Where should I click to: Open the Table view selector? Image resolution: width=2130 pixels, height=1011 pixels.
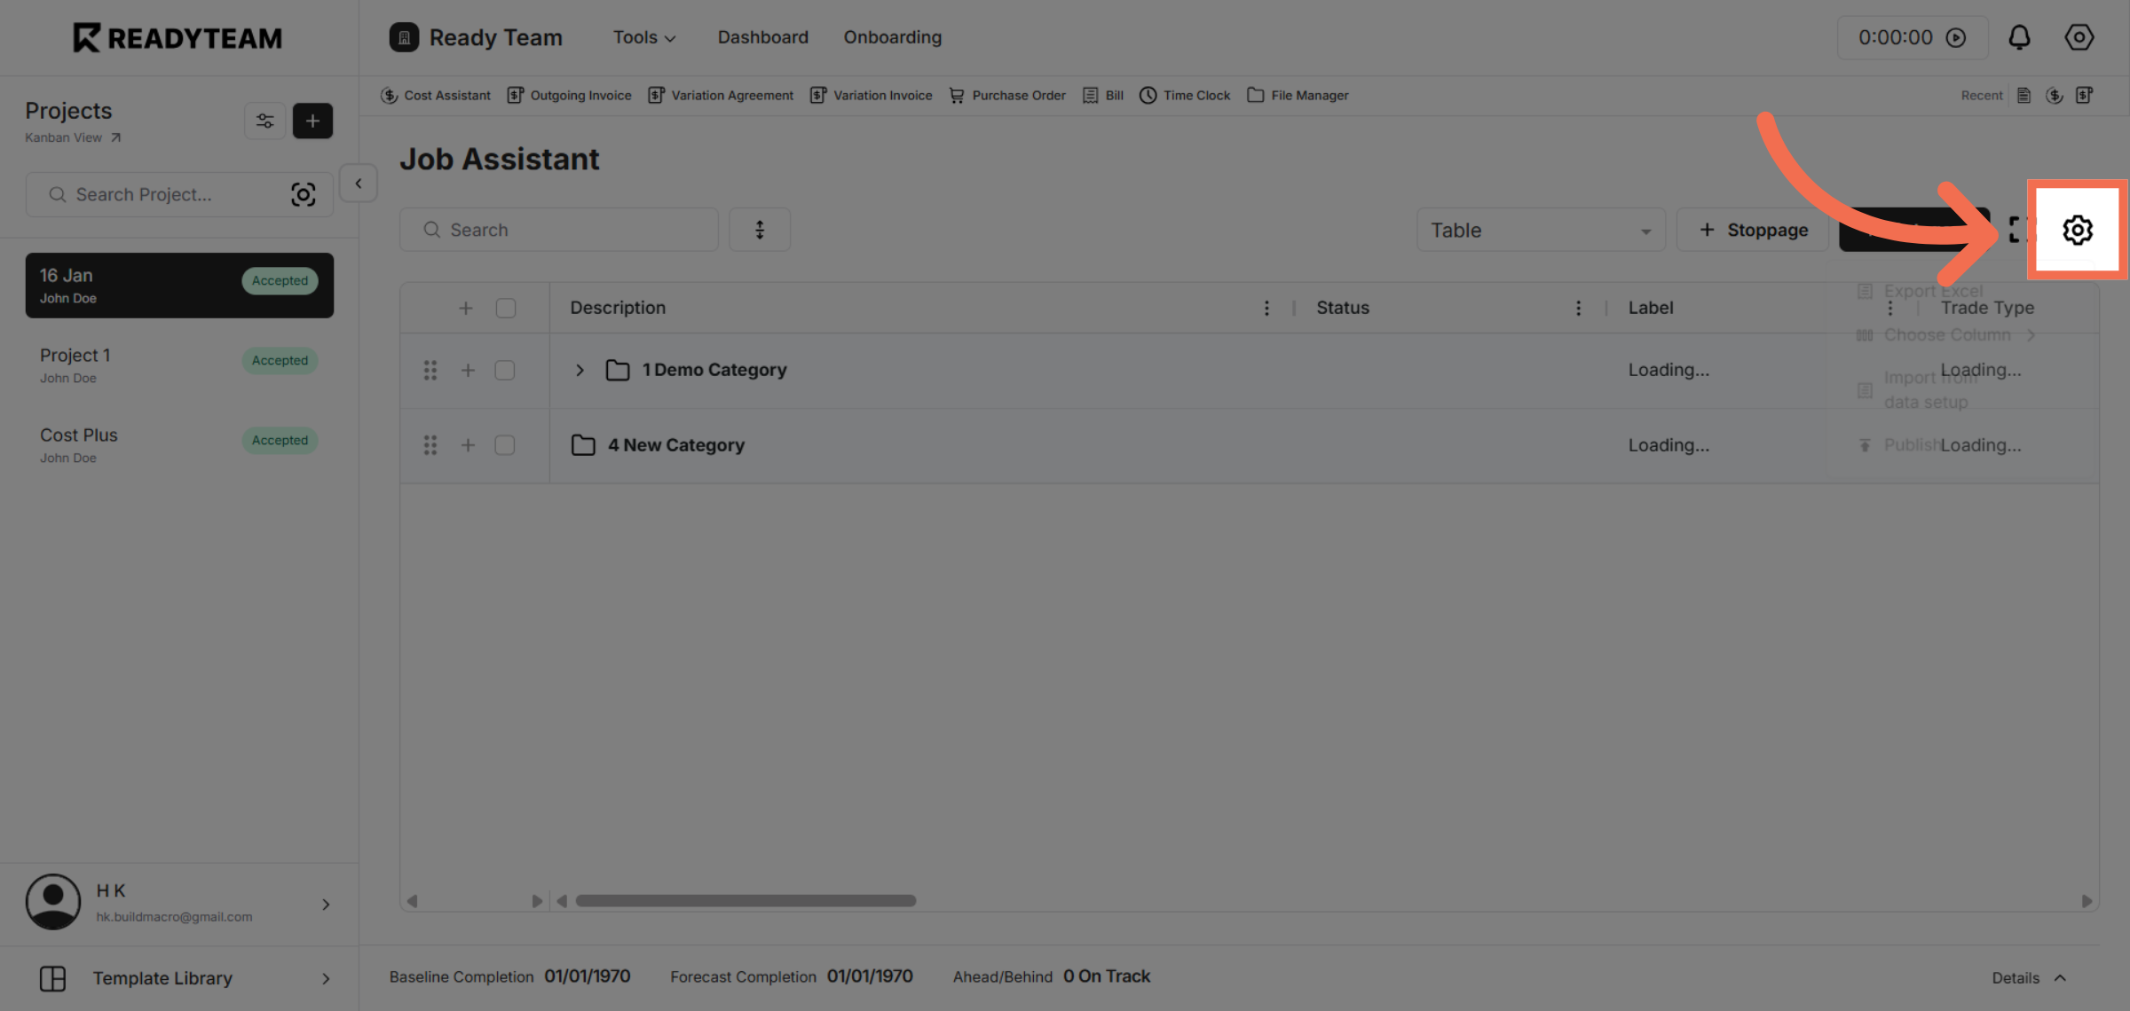1541,230
